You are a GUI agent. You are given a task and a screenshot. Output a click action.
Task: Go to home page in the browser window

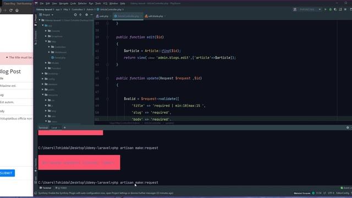pyautogui.click(x=17, y=10)
